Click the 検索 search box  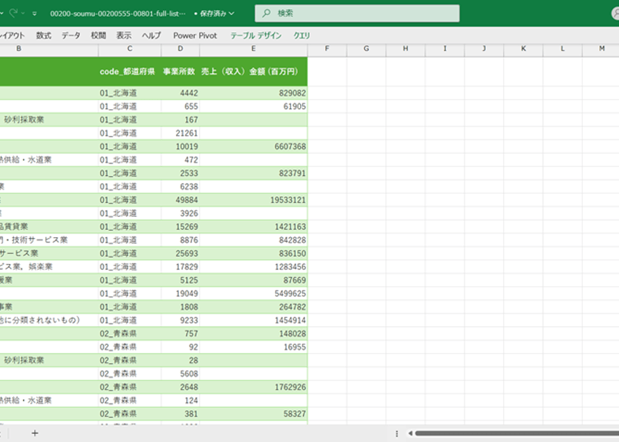pyautogui.click(x=357, y=13)
